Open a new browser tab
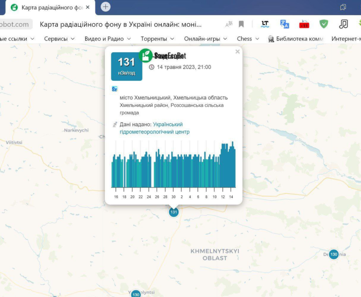The height and width of the screenshot is (297, 361). [106, 7]
